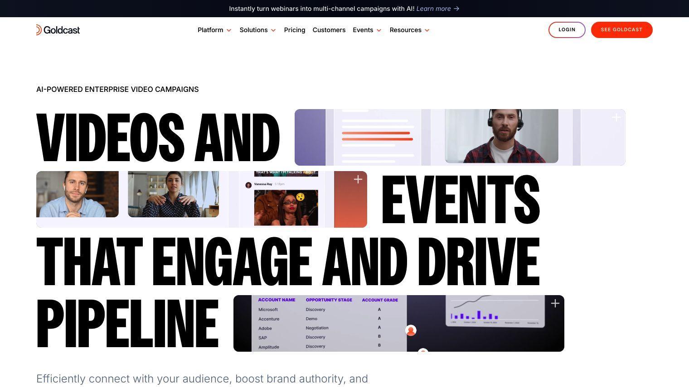
Task: Click the man in blue shirt video thumbnail
Action: click(78, 194)
